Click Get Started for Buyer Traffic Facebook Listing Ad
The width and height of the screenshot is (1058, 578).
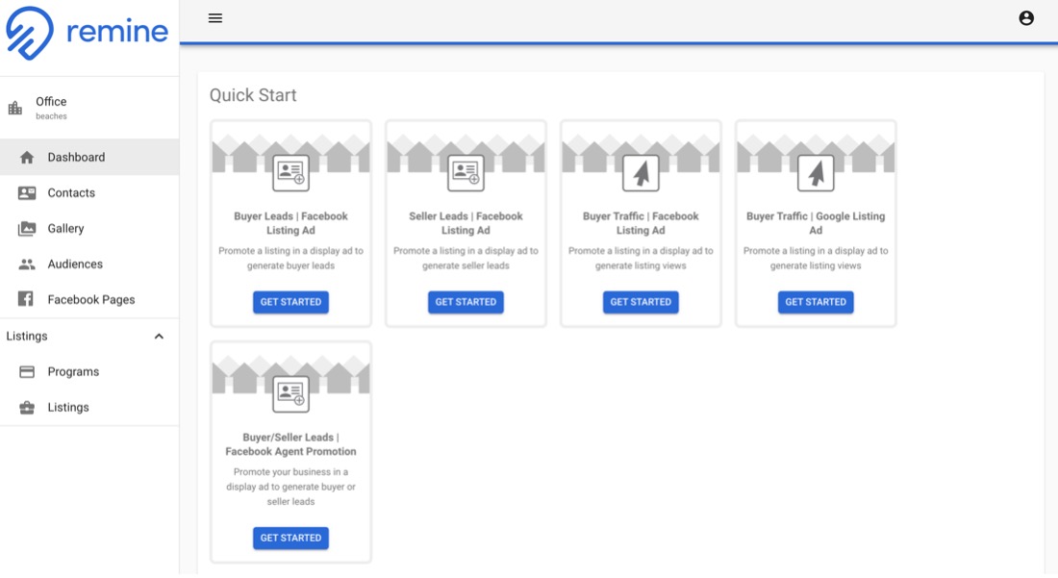(641, 302)
